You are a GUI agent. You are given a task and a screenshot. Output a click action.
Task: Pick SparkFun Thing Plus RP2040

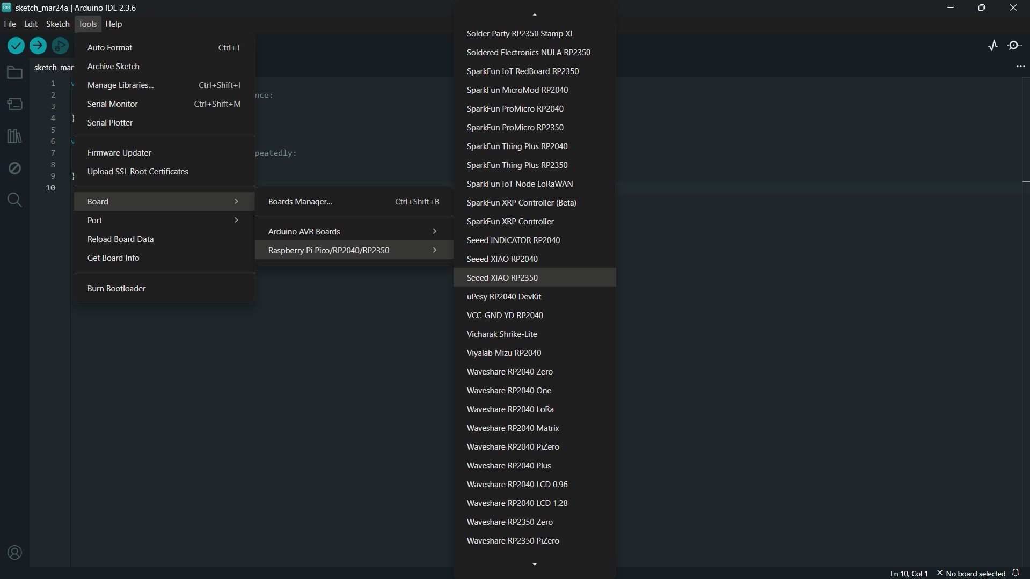(535, 146)
